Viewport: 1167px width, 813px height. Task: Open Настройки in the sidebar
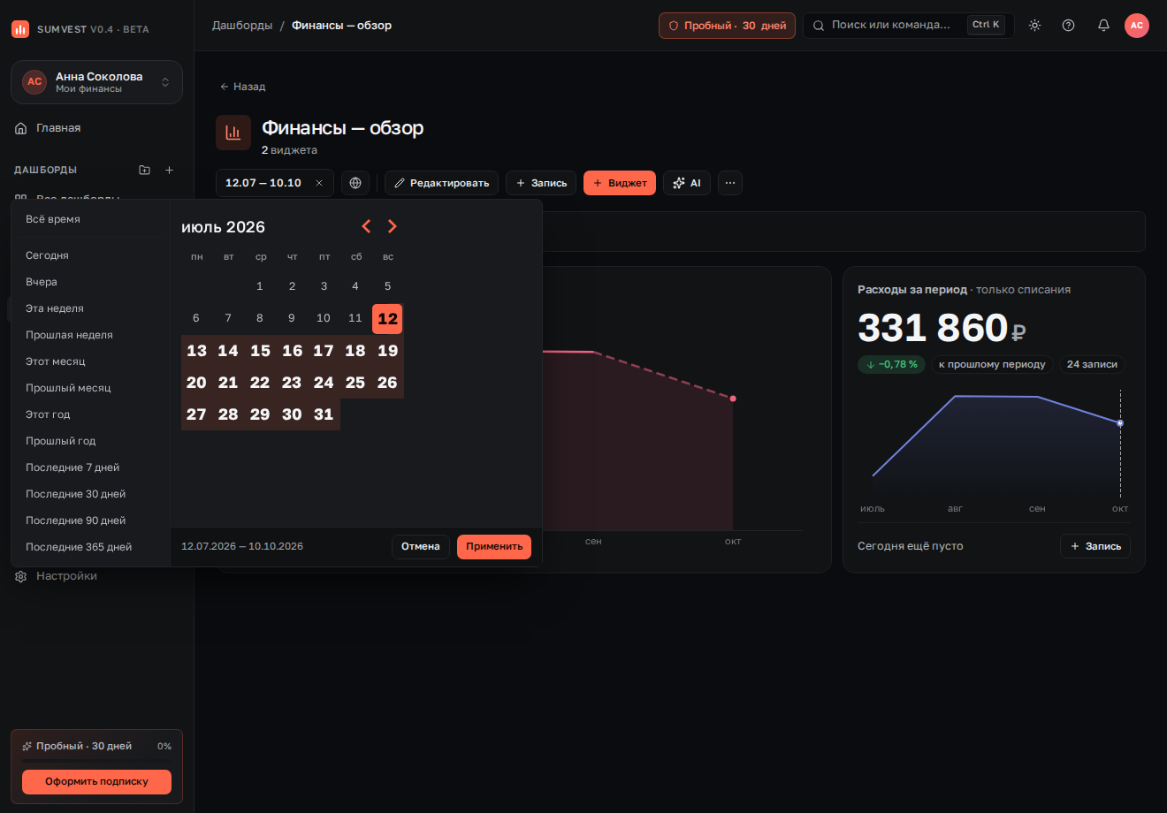click(97, 576)
